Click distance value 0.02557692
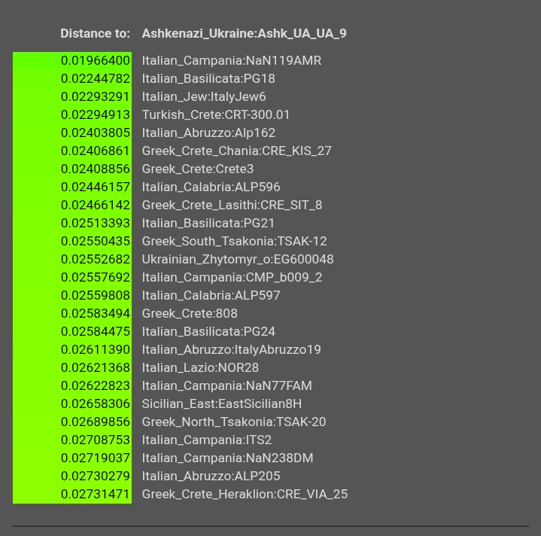541x536 pixels. coord(96,277)
